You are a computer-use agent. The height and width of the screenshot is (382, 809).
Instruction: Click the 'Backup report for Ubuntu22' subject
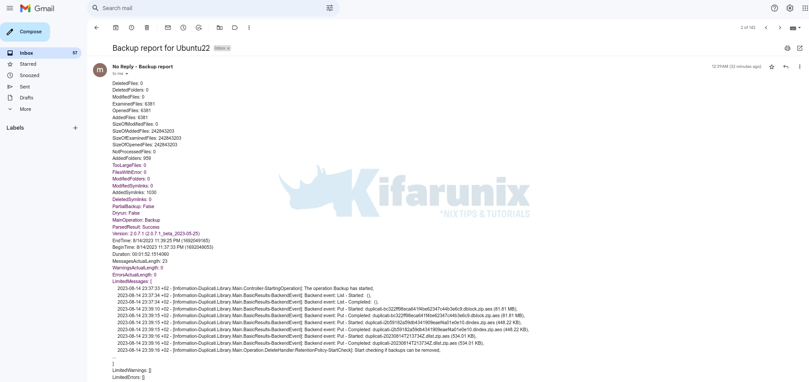point(161,48)
